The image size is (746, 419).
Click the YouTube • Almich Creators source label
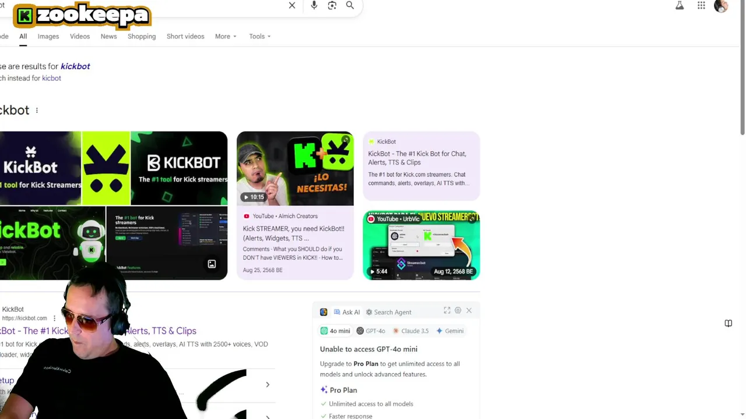pos(285,216)
